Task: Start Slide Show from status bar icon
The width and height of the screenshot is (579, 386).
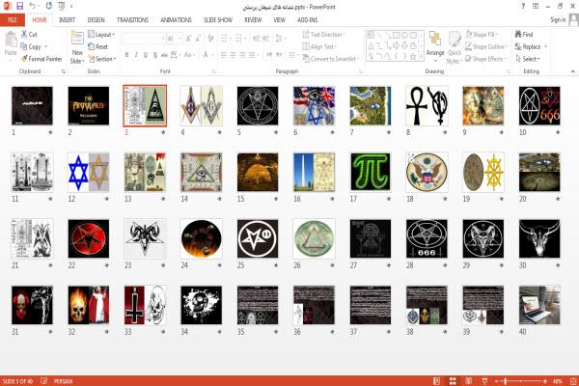Action: (484, 381)
